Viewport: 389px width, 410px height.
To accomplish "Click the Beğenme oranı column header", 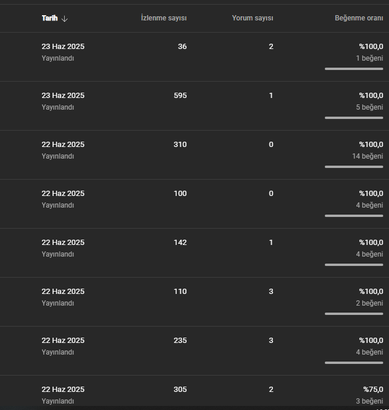I will click(359, 18).
